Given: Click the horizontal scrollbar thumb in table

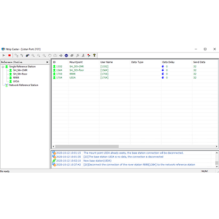Looking at the screenshot, I should point(87,147).
